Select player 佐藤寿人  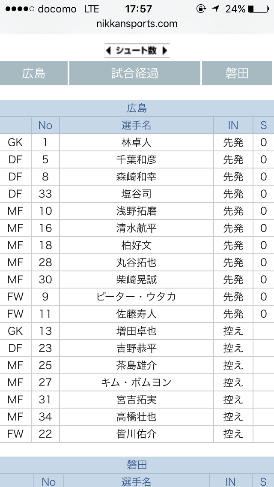136,314
